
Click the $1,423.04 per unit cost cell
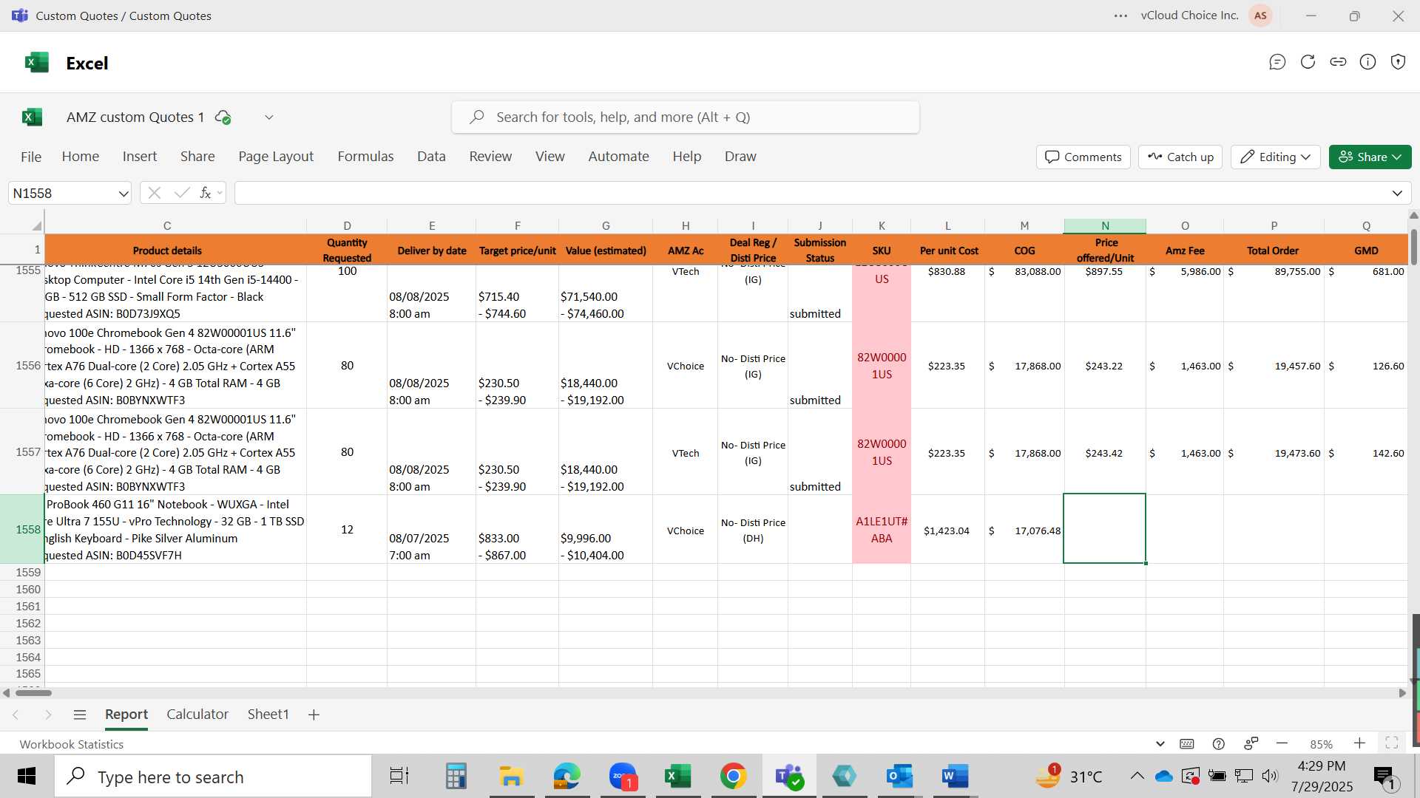(947, 530)
